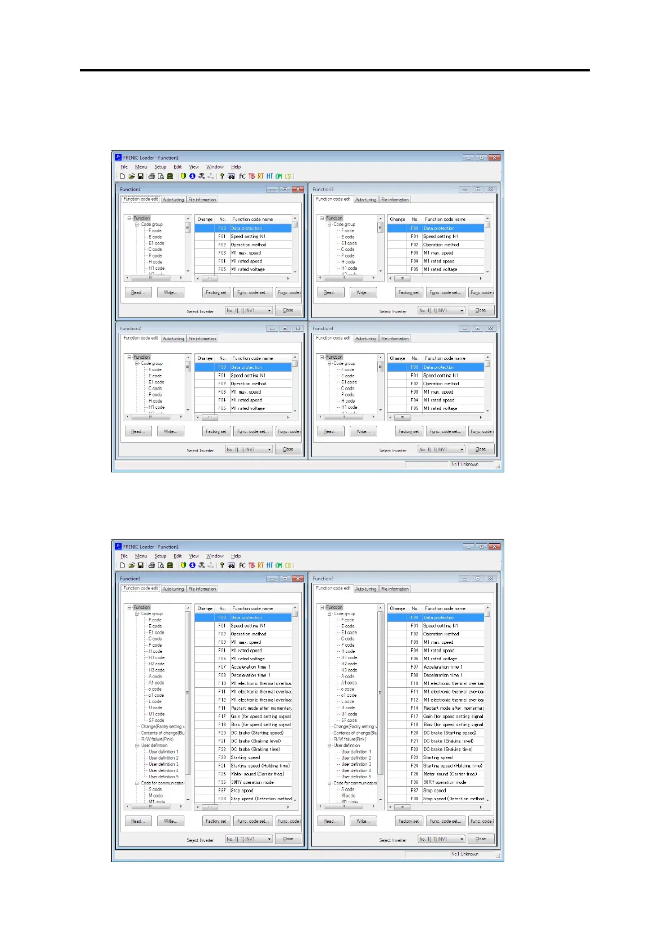Switch to Auto-tuning tab in Function3 window
Image resolution: width=669 pixels, height=947 pixels.
click(x=365, y=200)
